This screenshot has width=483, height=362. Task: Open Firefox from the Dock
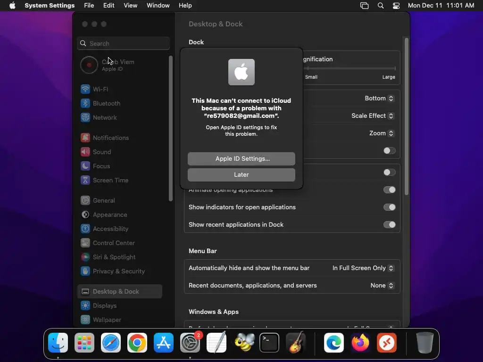[x=360, y=343]
